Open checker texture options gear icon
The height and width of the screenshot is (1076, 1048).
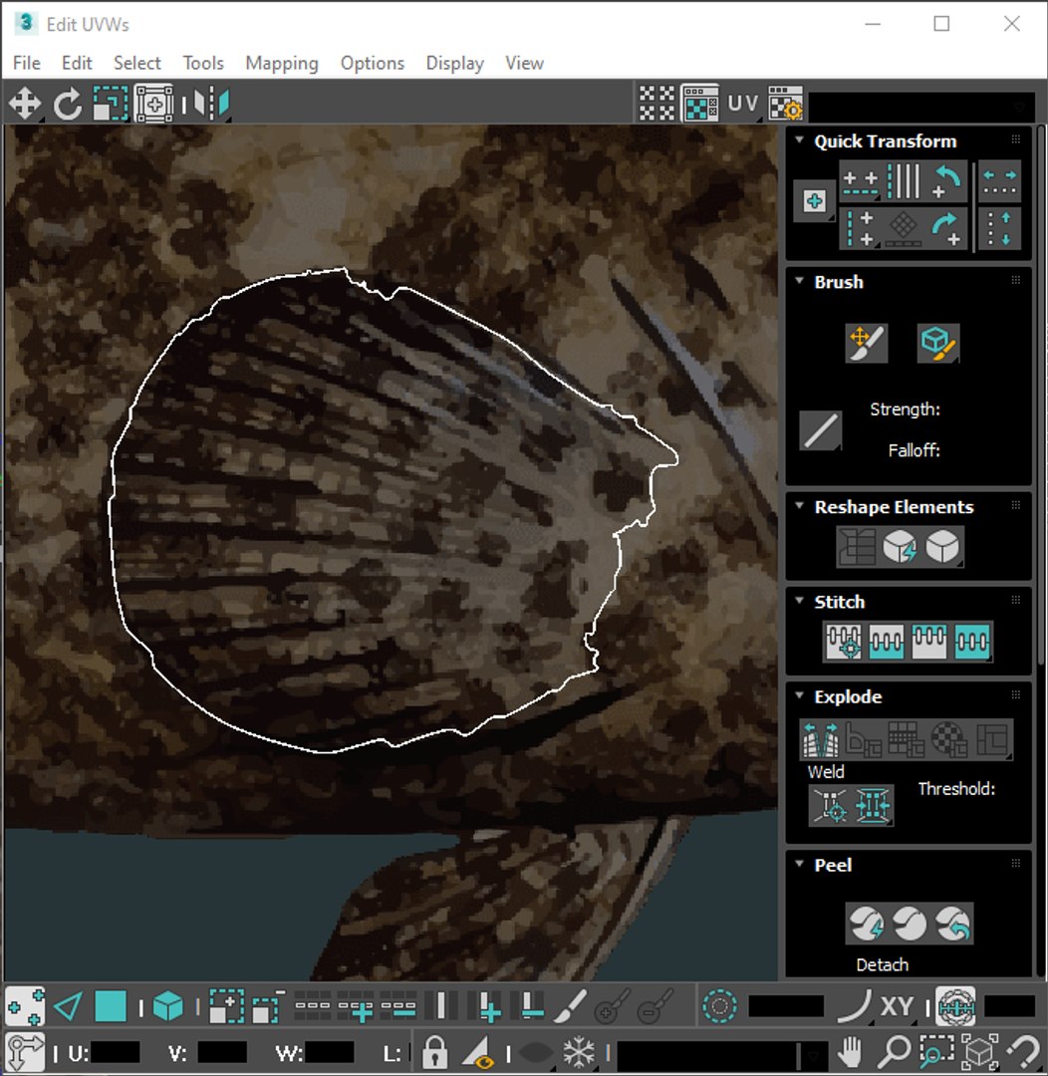coord(785,104)
